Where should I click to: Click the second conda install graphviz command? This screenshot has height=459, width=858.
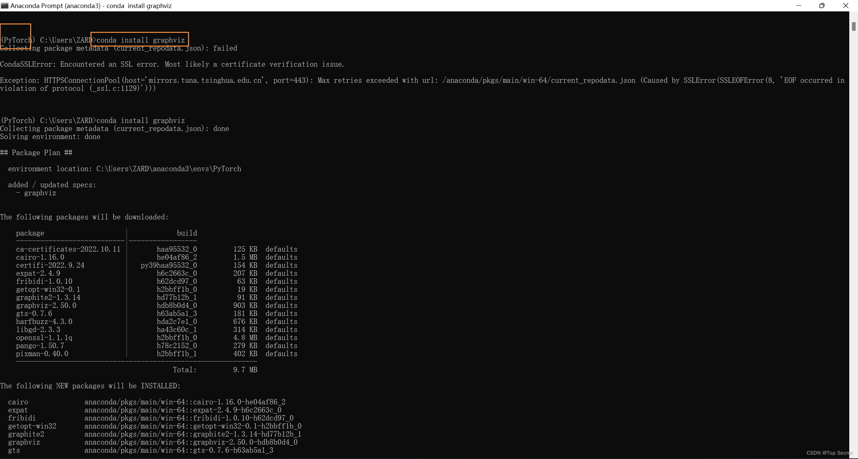[x=140, y=120]
